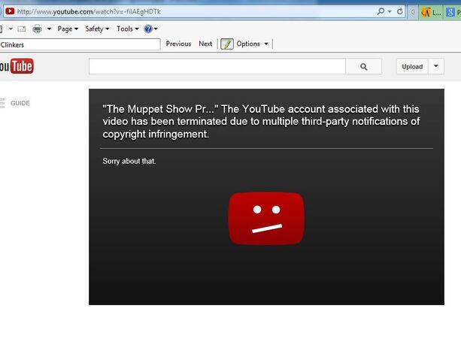This screenshot has height=360, width=461.
Task: Click the YouTube favicon in address bar
Action: pos(10,11)
